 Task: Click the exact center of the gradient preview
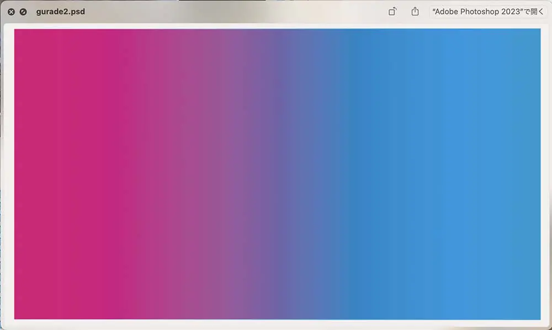point(277,174)
